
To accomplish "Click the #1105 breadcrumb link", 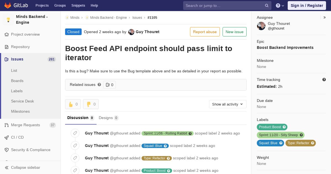I will pyautogui.click(x=152, y=18).
